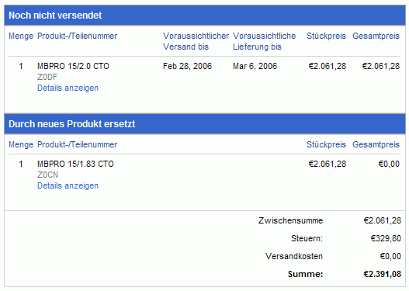
Task: Open 'Details anzeigen' under MBPRO 15/1.83 CTO
Action: (x=68, y=185)
